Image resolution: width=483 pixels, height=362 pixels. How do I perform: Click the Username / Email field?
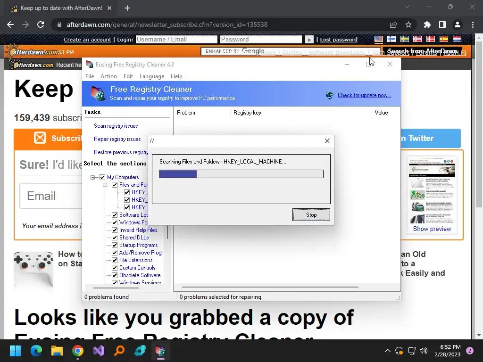[x=176, y=40]
